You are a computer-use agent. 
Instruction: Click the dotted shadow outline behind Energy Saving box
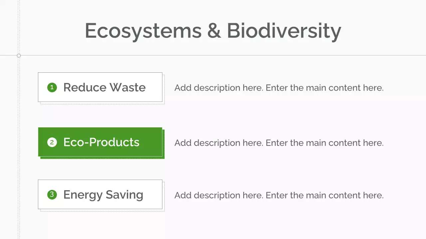pos(164,199)
